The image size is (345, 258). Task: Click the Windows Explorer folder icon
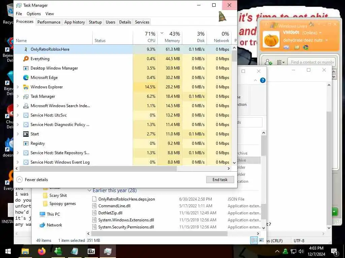click(x=26, y=87)
